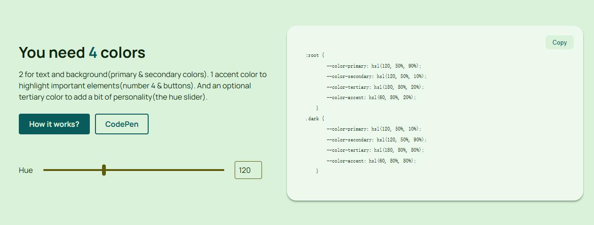The image size is (594, 225).
Task: Click the accent-colored number 4 in the heading
Action: tap(93, 53)
